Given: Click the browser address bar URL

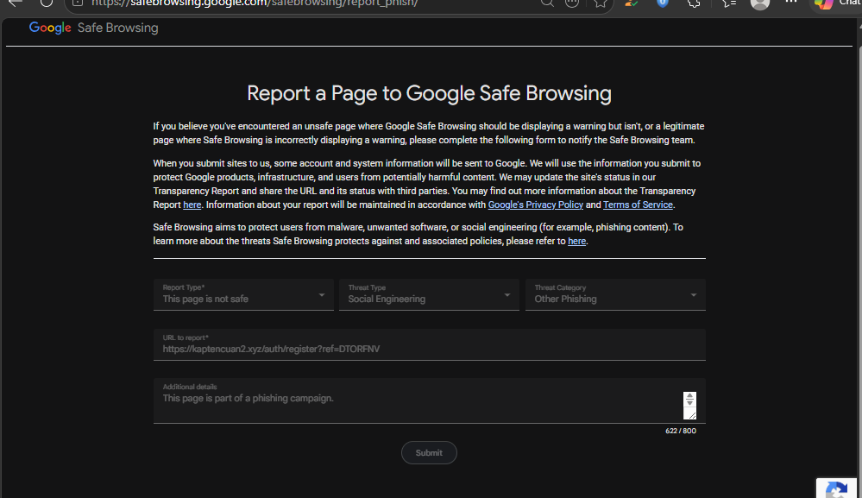Looking at the screenshot, I should pos(255,3).
